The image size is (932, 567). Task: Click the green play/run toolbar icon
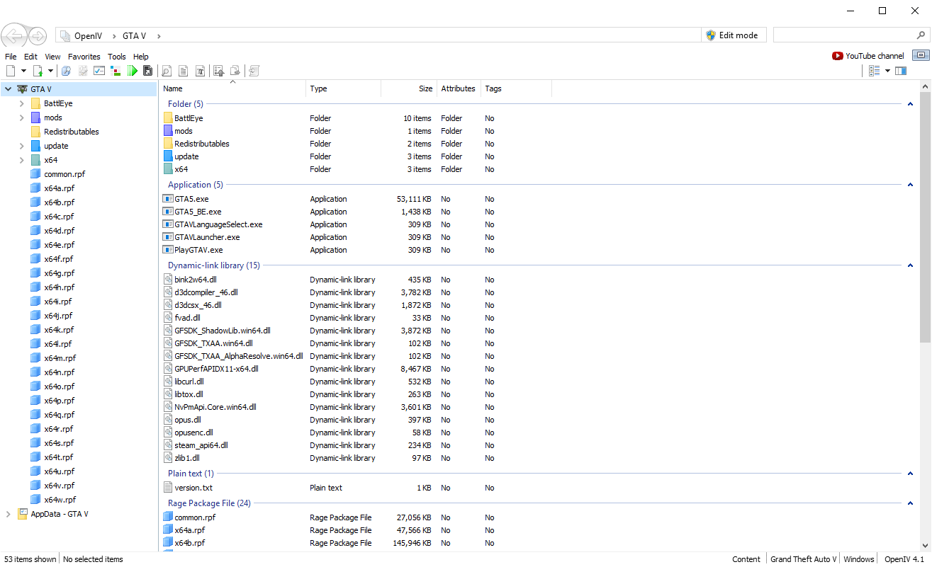click(132, 71)
